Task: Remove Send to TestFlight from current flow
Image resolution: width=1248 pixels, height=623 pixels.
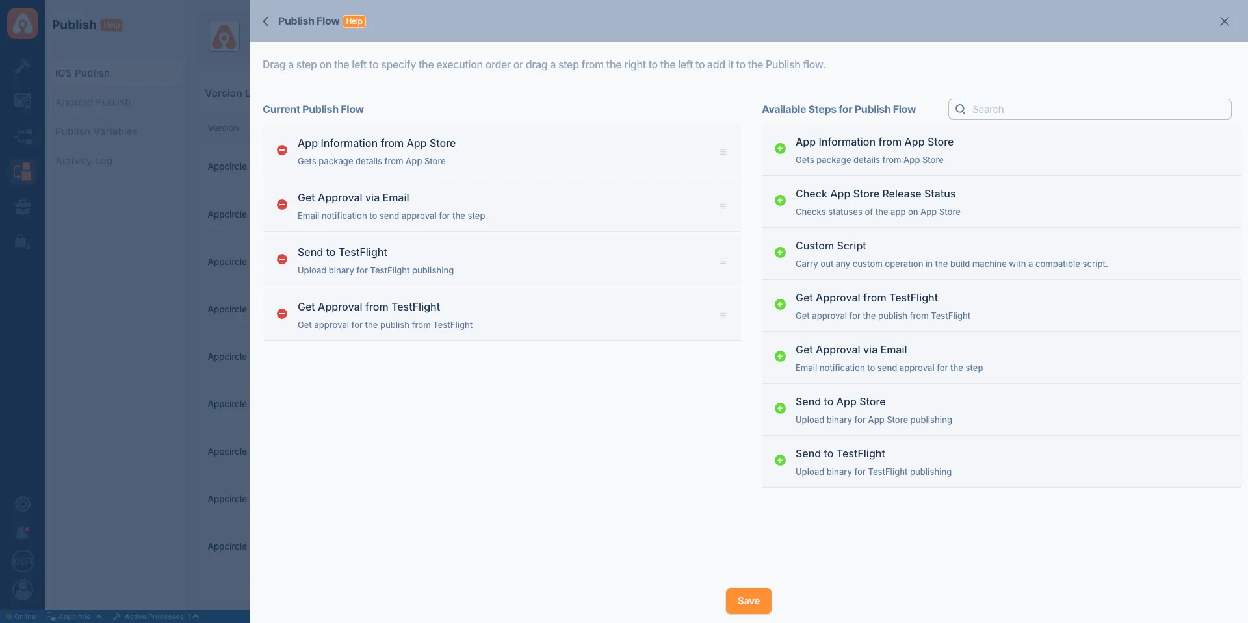Action: coord(282,259)
